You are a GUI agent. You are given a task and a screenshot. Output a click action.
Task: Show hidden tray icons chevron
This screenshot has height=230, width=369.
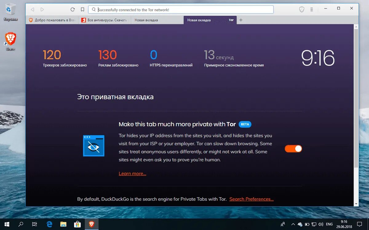(x=293, y=224)
